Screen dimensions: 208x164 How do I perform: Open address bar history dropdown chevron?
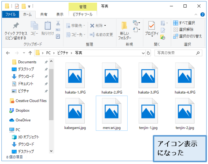coord(143,53)
